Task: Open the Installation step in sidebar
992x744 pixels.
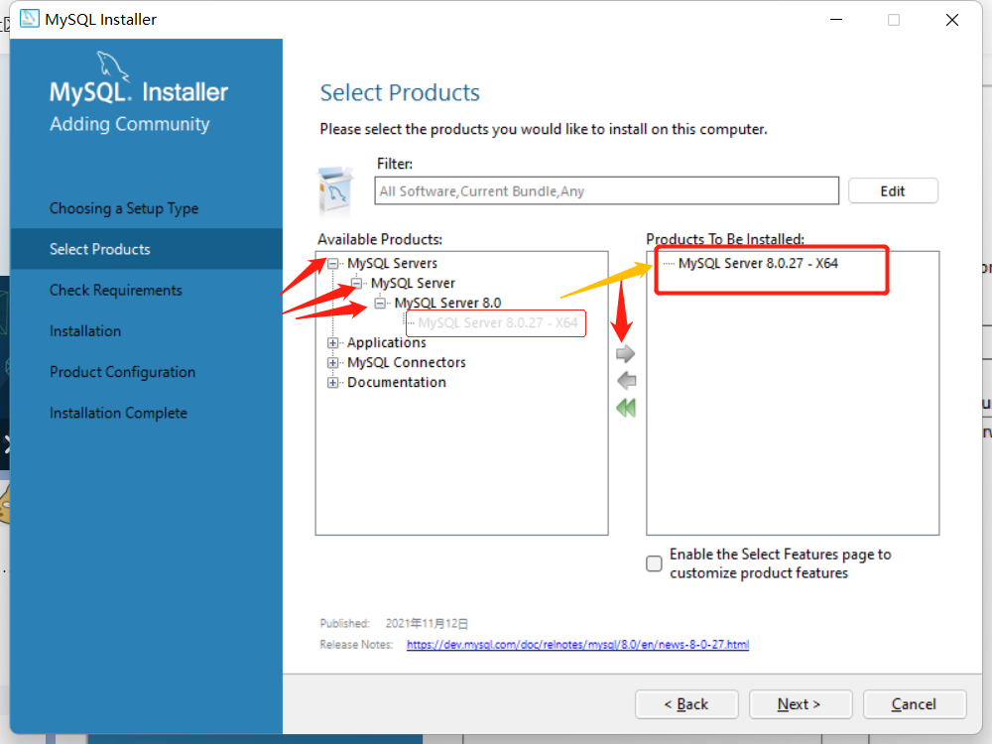Action: coord(85,331)
